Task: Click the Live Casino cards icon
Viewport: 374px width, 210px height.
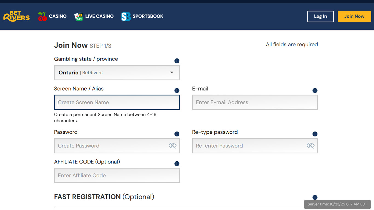Action: tap(79, 16)
